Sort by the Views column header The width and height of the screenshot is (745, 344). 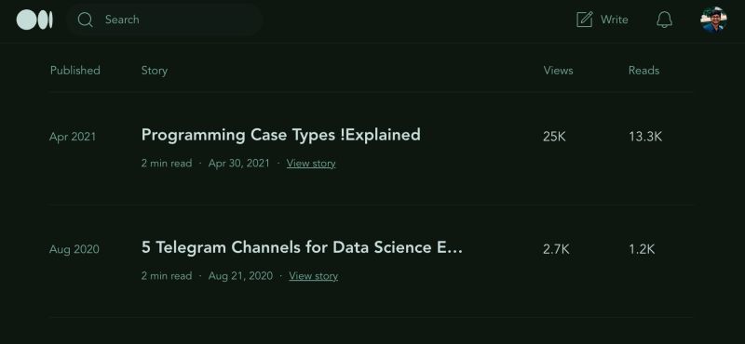coord(558,71)
